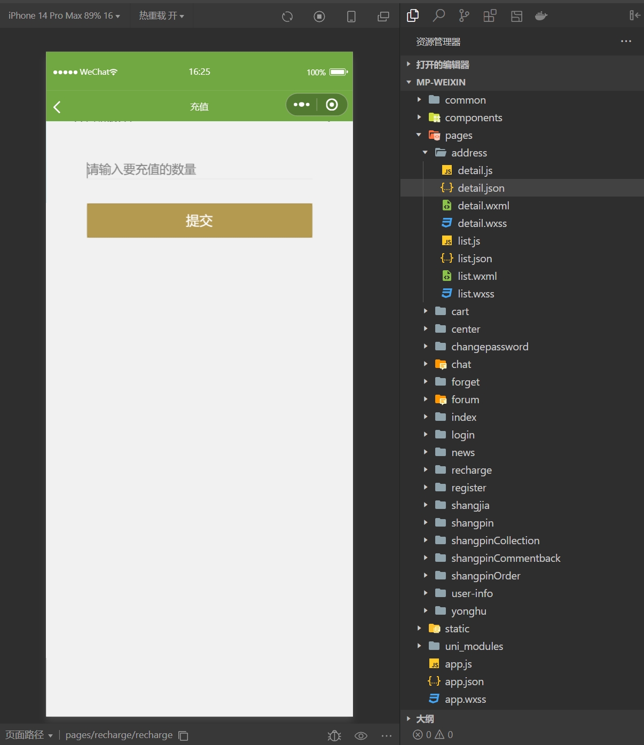Click the bottom bar ellipsis icon
Viewport: 644px width, 745px height.
pyautogui.click(x=387, y=736)
